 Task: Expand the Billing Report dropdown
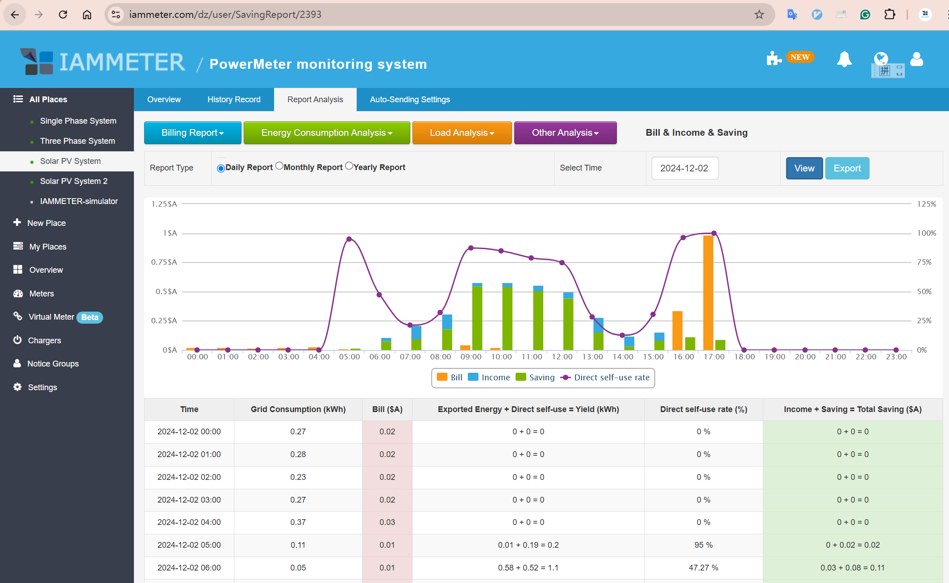click(x=192, y=133)
